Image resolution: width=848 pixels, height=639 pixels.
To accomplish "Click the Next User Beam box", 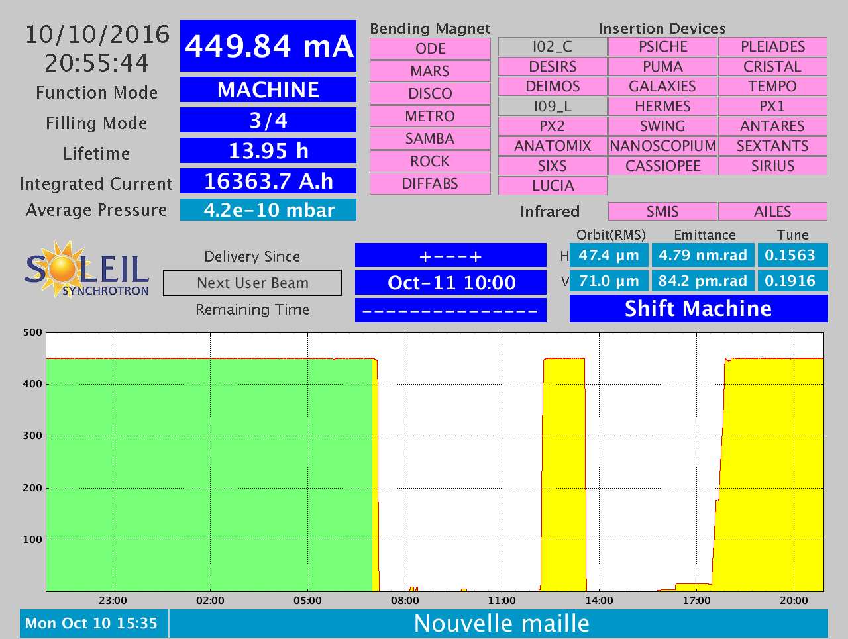I will click(252, 283).
